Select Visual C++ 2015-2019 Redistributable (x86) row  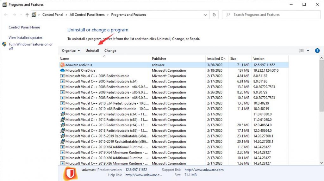pyautogui.click(x=174, y=142)
